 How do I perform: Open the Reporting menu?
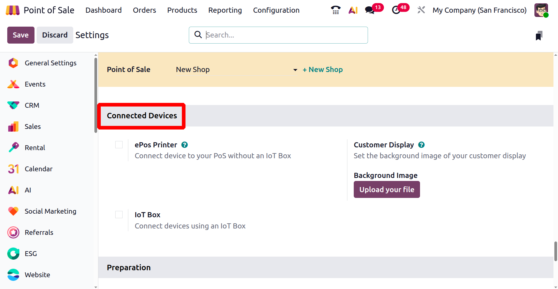coord(225,10)
